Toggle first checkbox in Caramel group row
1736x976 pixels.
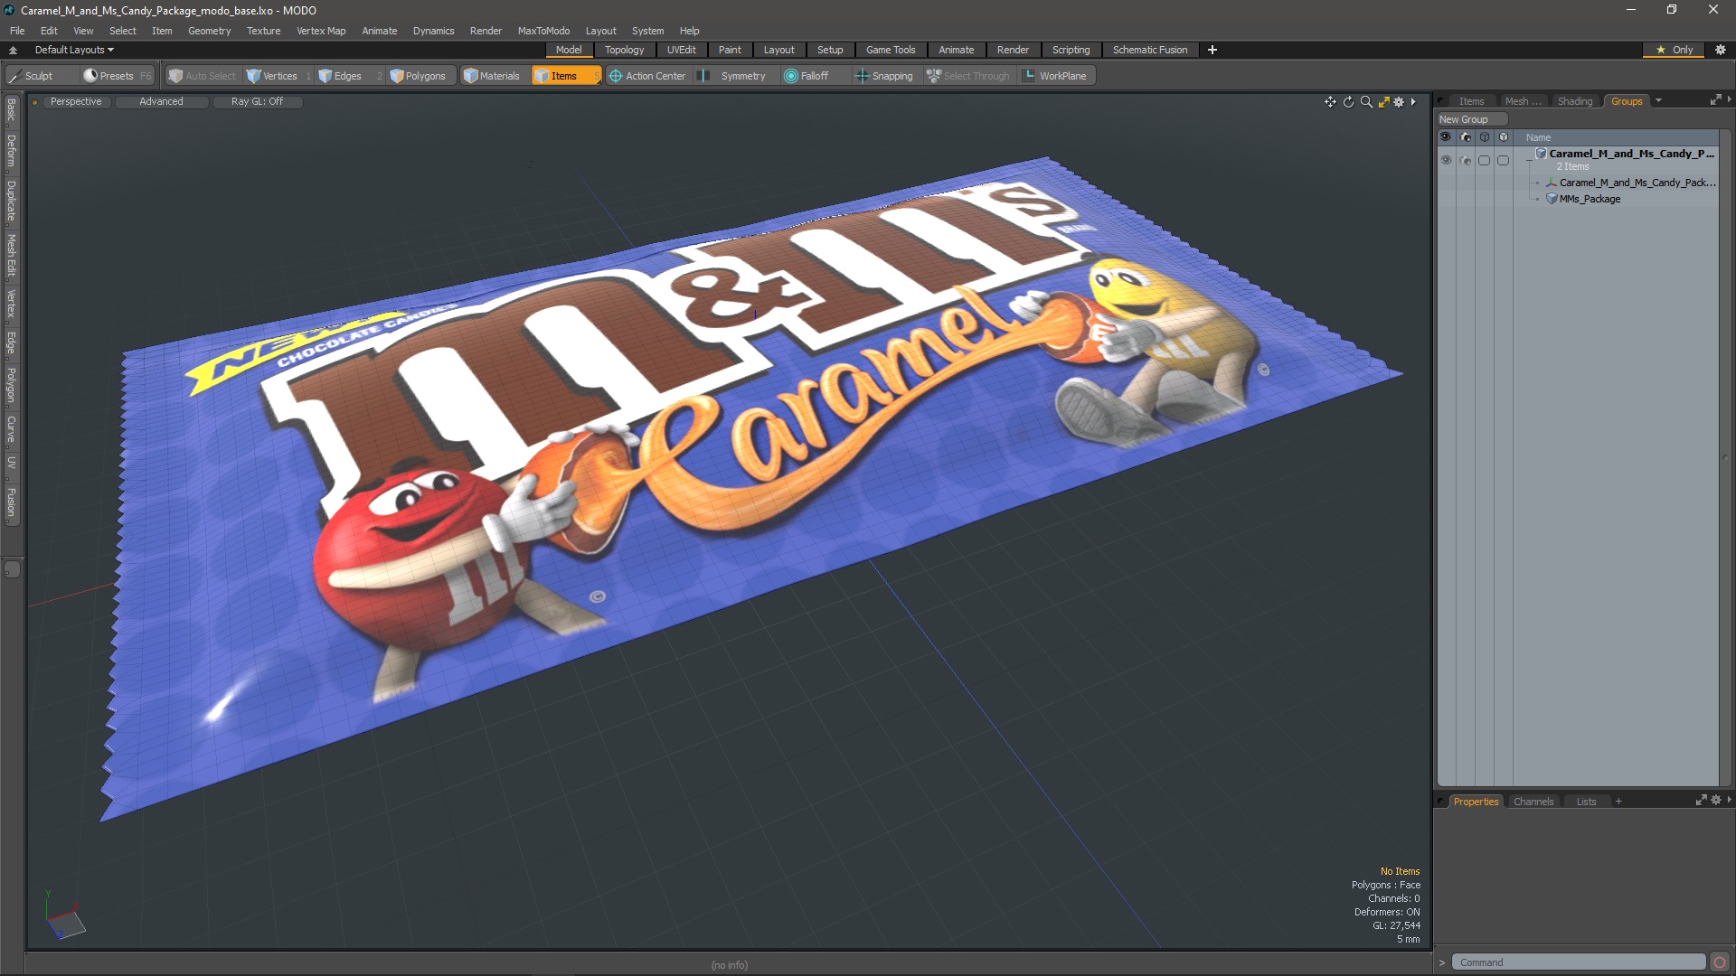click(1485, 161)
